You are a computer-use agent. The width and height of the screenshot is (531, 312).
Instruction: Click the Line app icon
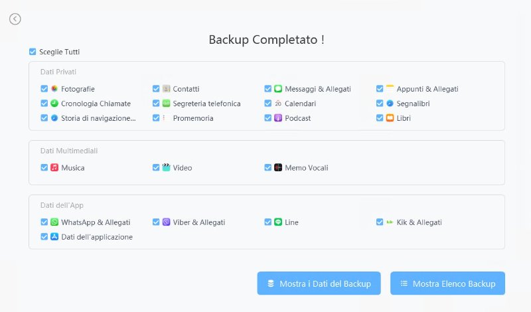click(278, 222)
